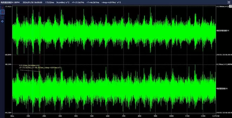Image resolution: width=232 pixels, height=118 pixels.
Task: Click the ΔF=21.567Hz header readout
Action: (x=79, y=2)
